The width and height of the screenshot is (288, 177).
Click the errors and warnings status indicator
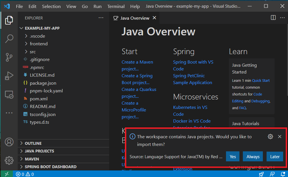coord(25,174)
